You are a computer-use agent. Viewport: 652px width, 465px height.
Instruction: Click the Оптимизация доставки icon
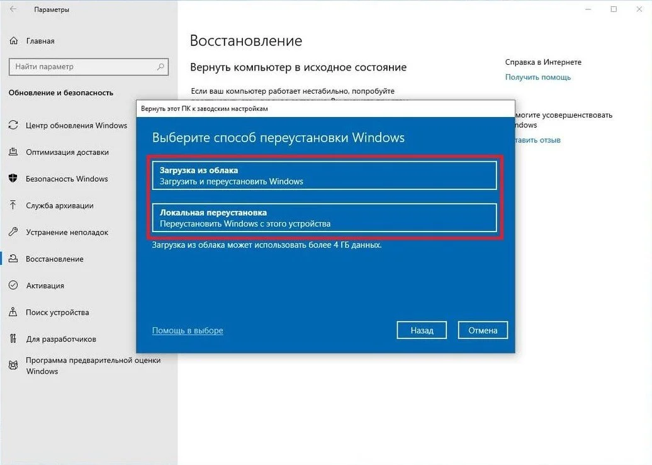pos(13,152)
